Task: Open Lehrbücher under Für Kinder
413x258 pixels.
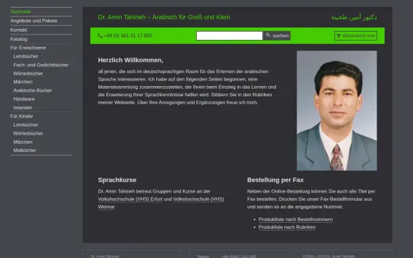Action: coord(25,125)
